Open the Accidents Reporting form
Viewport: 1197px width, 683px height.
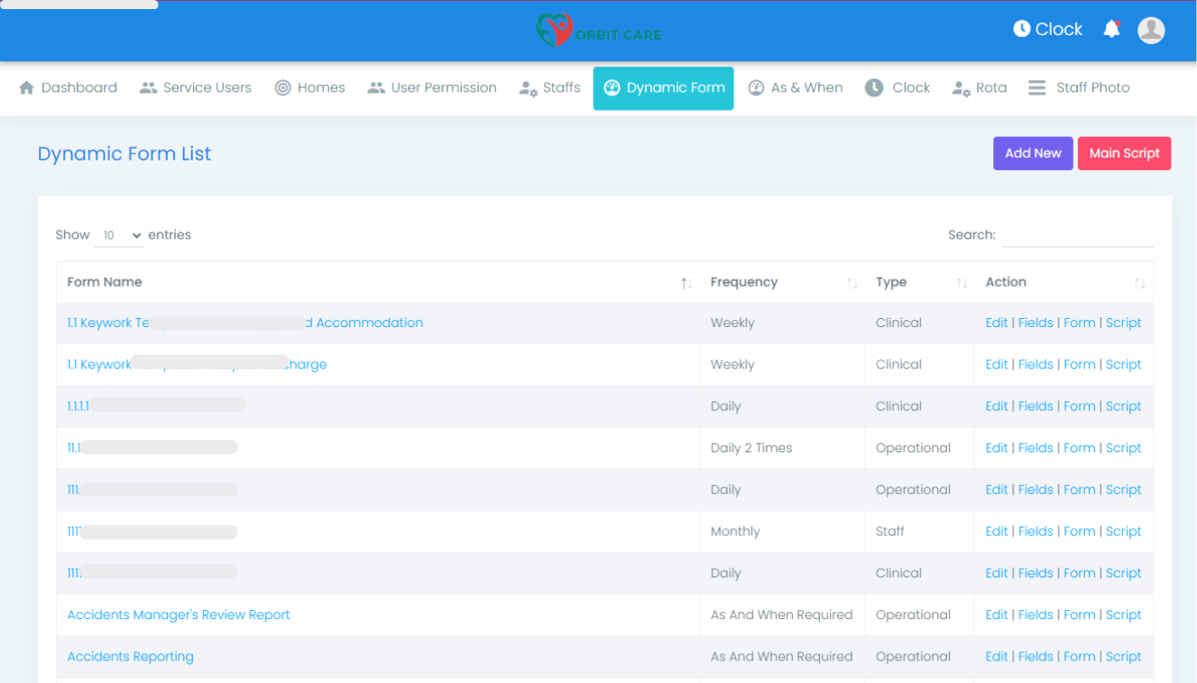(x=130, y=656)
